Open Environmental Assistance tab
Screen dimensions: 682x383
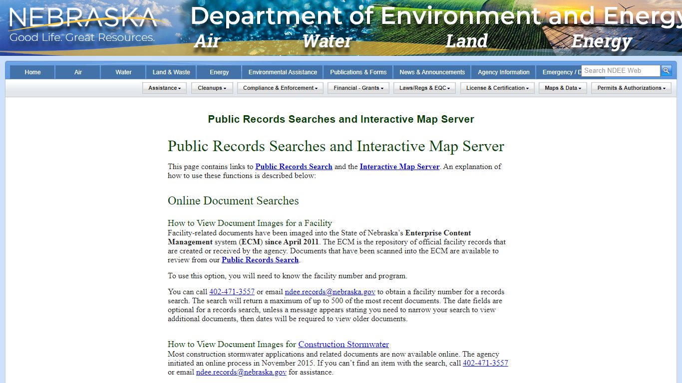pos(283,72)
